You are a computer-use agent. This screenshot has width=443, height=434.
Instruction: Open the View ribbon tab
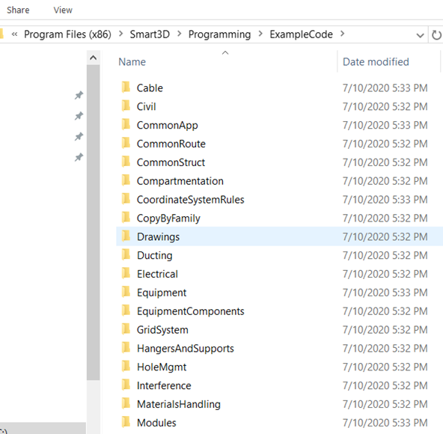point(63,10)
